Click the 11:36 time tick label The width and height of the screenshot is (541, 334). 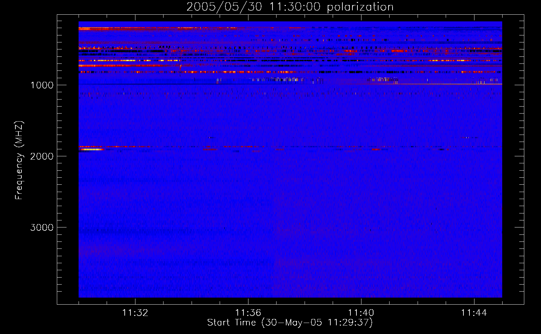click(x=248, y=313)
